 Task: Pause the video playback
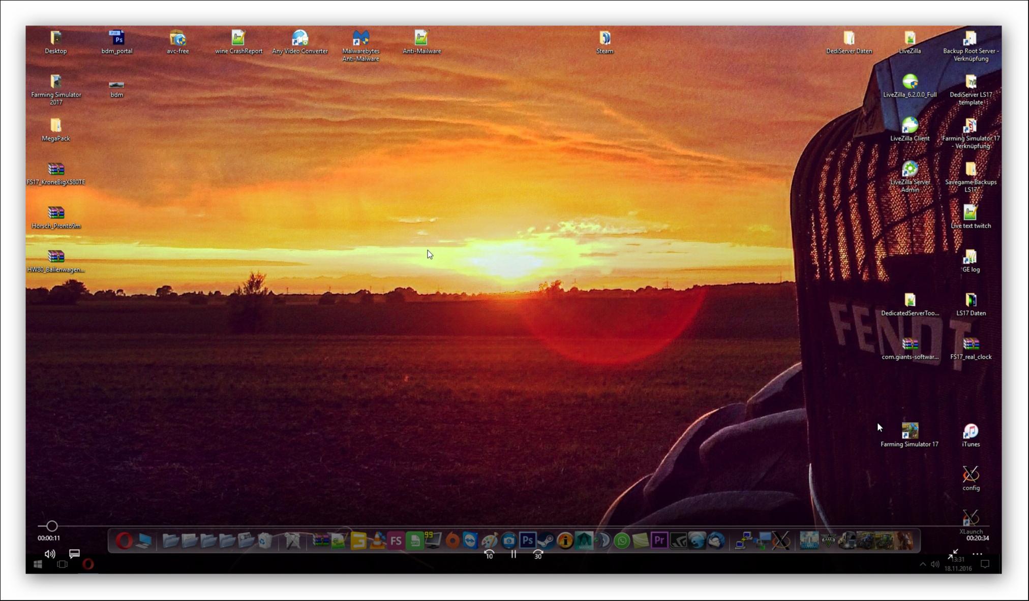click(513, 554)
